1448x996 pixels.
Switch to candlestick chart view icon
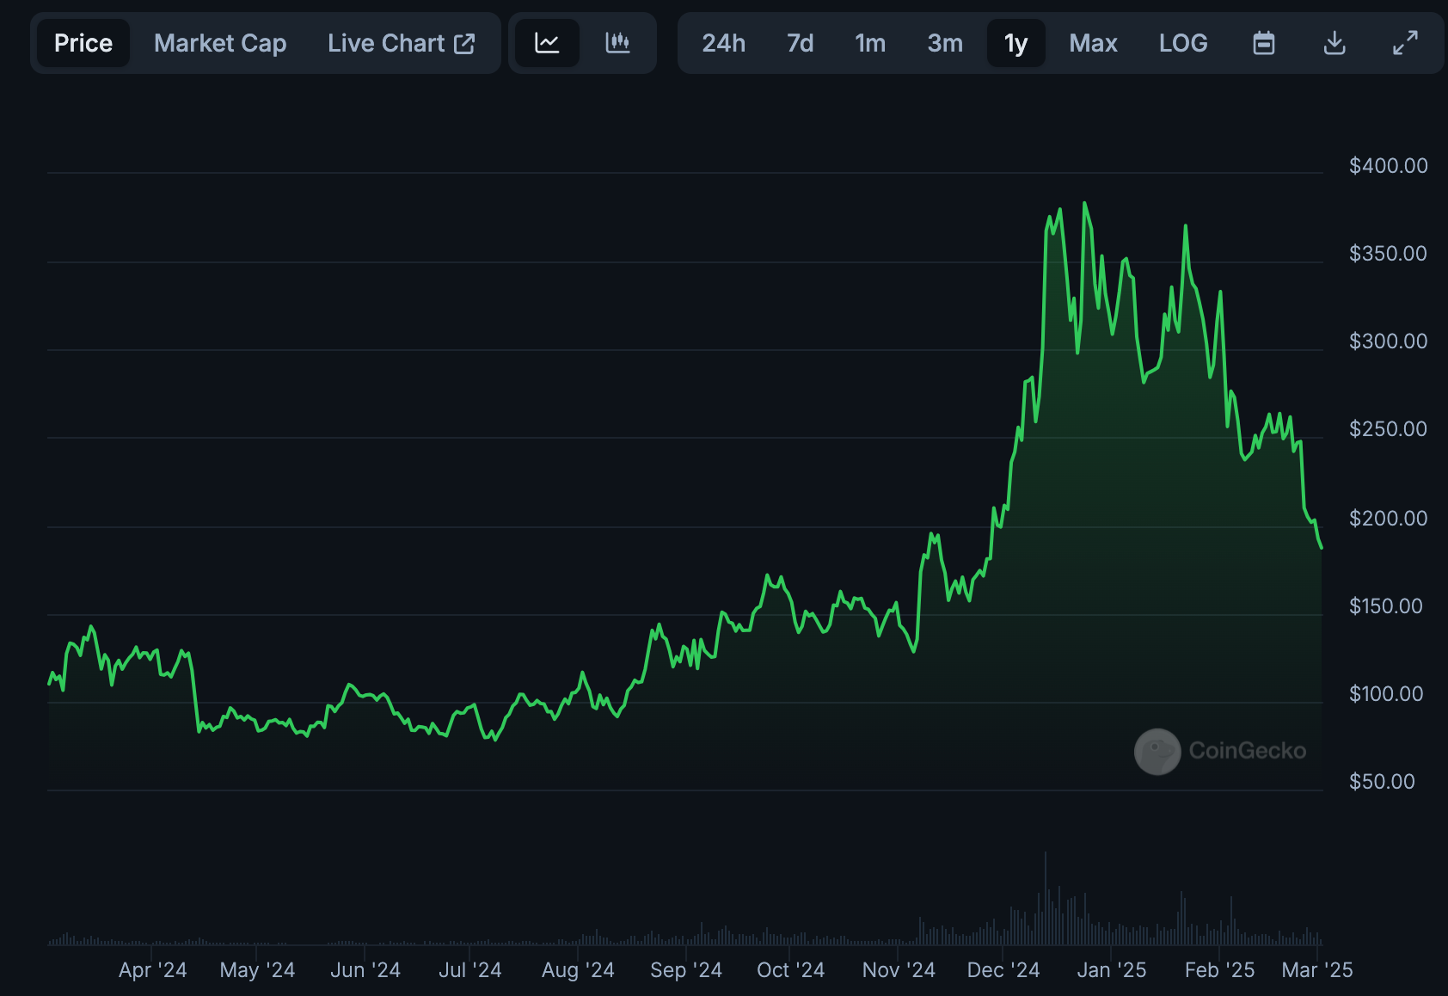(617, 43)
